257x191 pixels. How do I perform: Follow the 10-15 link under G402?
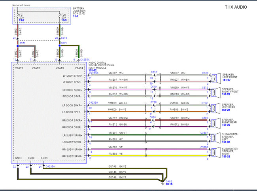pos(169,184)
